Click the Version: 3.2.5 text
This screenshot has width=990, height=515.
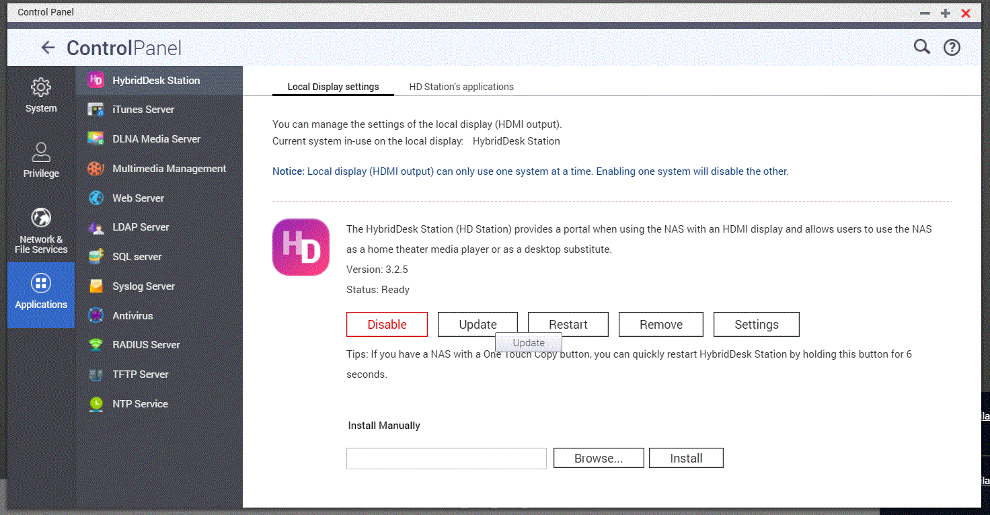click(377, 270)
